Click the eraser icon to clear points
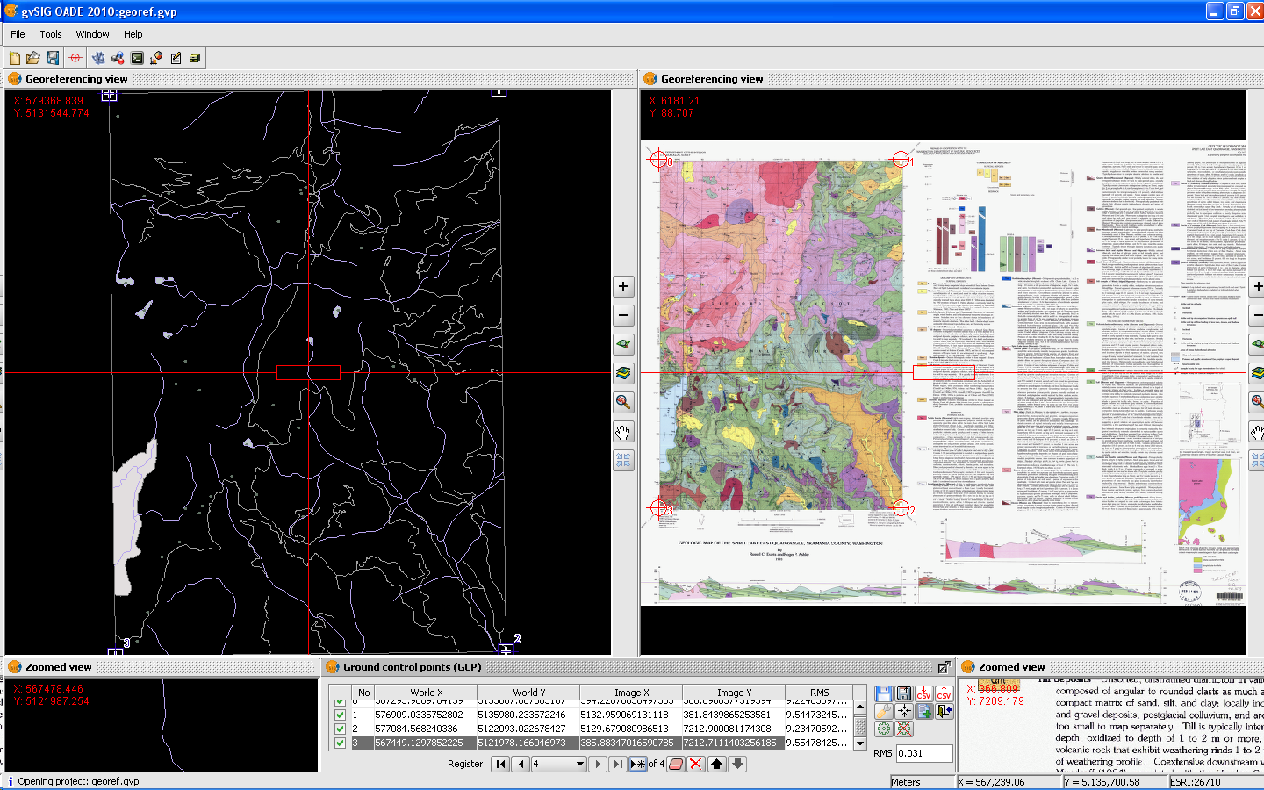This screenshot has width=1264, height=790. tap(676, 764)
